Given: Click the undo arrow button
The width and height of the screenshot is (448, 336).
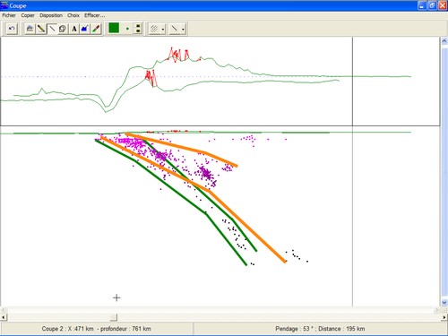Looking at the screenshot, I should [12, 29].
